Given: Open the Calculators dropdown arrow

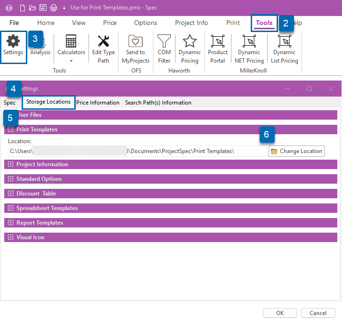Looking at the screenshot, I should tap(71, 61).
